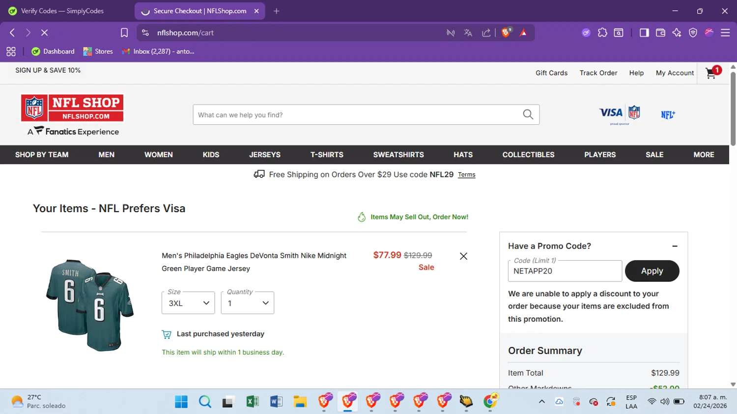Screen dimensions: 737x414
Task: Open the Leo AI sparkle icon
Action: tap(677, 32)
